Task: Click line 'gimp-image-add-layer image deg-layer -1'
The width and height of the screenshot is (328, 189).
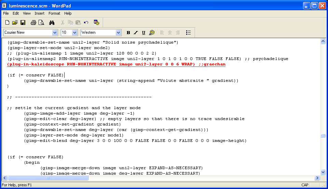Action: (79, 113)
